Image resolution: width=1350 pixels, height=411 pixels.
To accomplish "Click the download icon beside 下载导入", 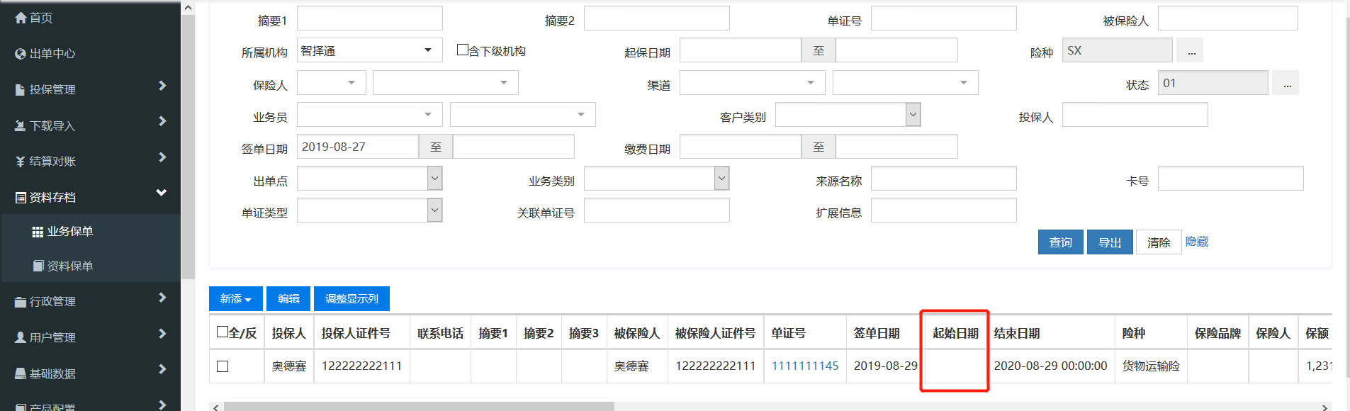I will pyautogui.click(x=21, y=125).
